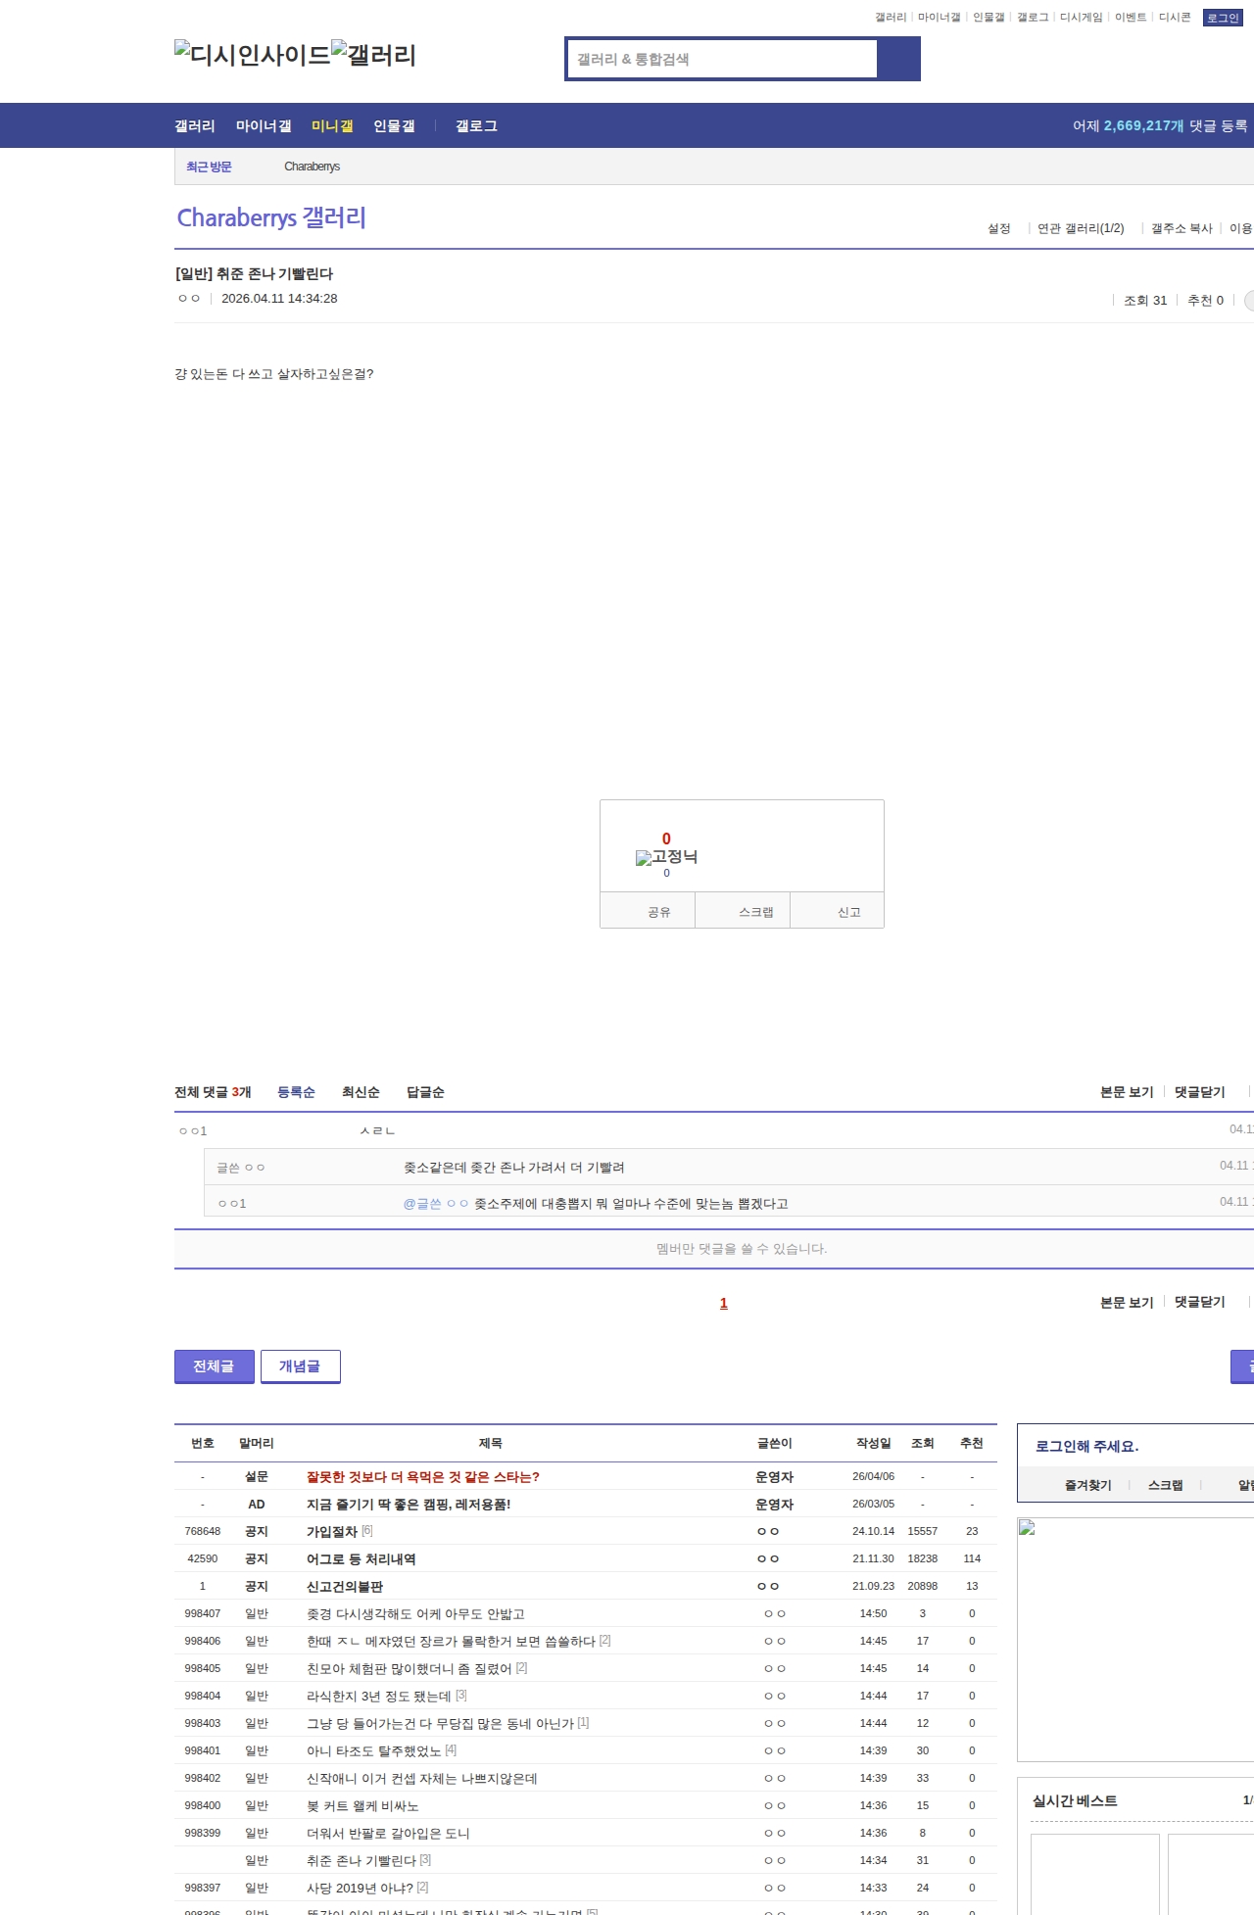1254x1915 pixels.
Task: Go to 미니갤 in navigation bar
Action: click(332, 126)
